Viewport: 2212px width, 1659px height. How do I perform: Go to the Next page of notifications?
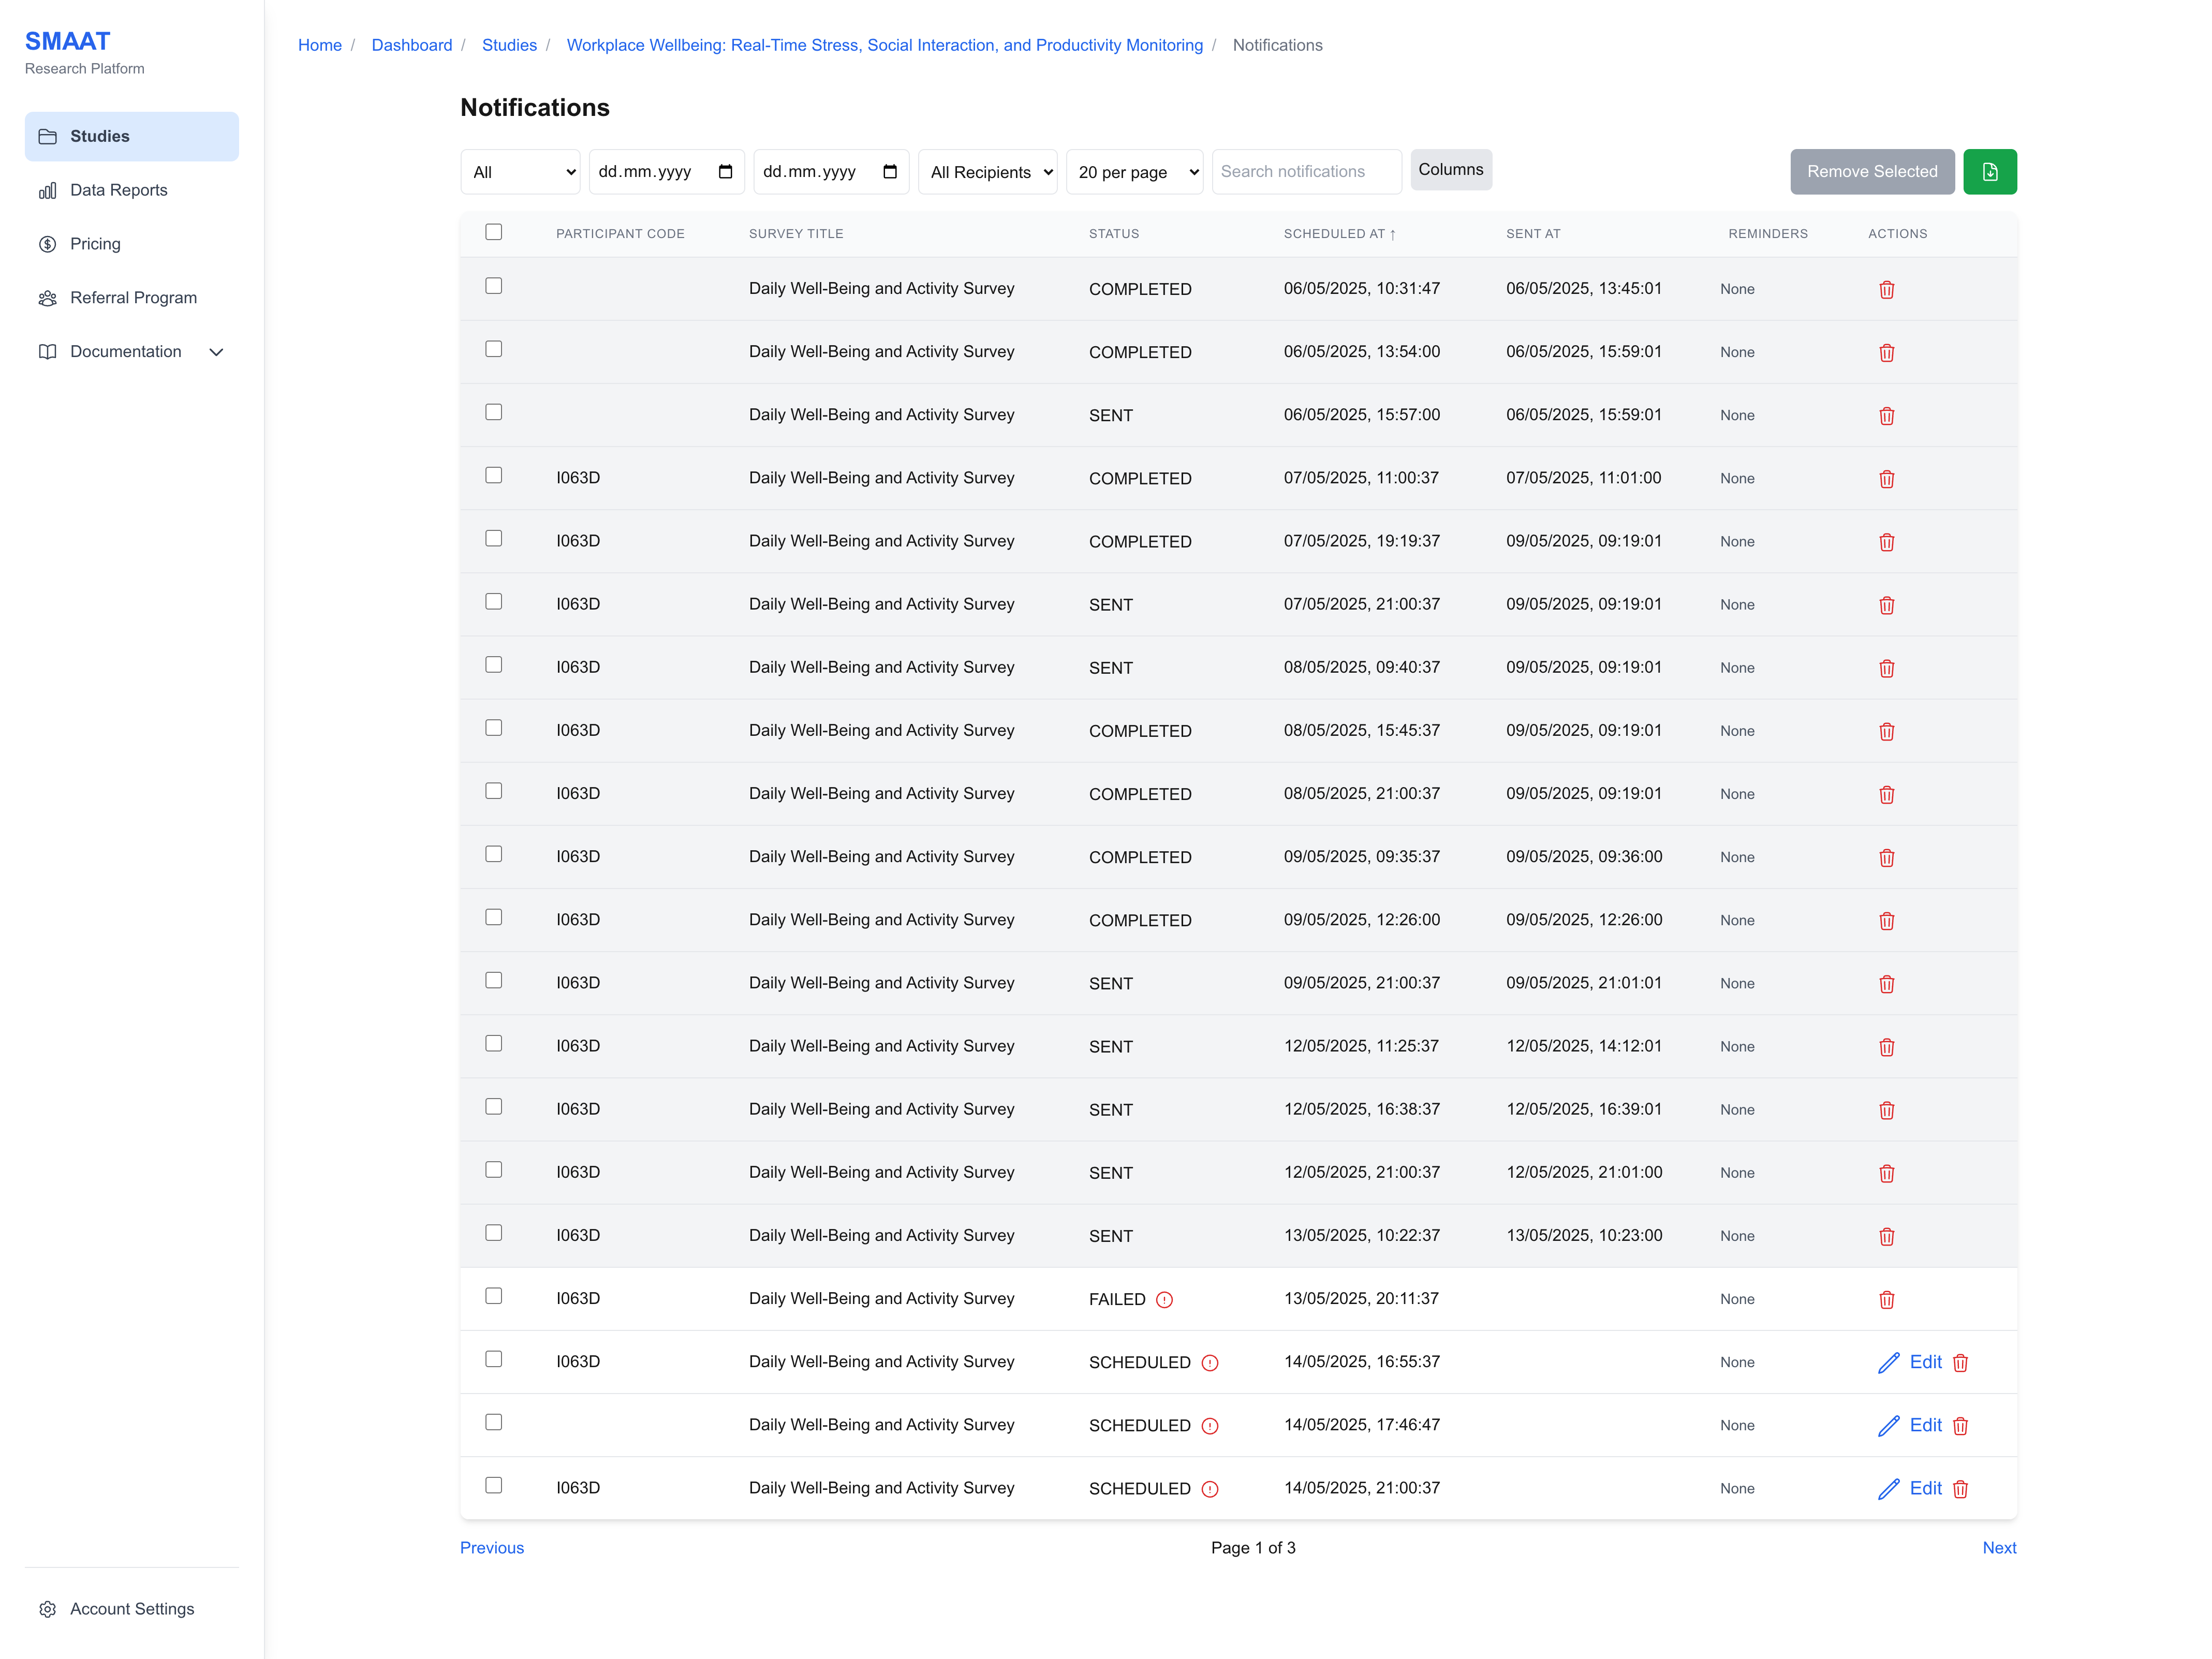pos(1999,1547)
